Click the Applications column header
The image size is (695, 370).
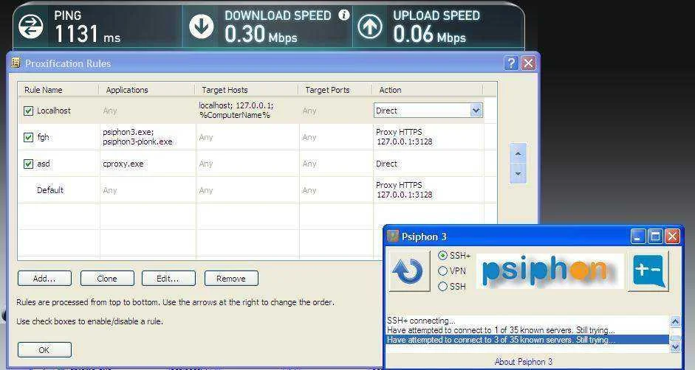[147, 89]
